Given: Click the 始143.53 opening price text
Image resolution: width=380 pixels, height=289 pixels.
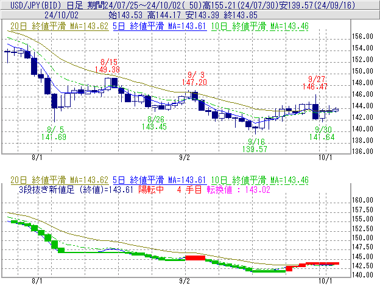Looking at the screenshot, I should 126,15.
